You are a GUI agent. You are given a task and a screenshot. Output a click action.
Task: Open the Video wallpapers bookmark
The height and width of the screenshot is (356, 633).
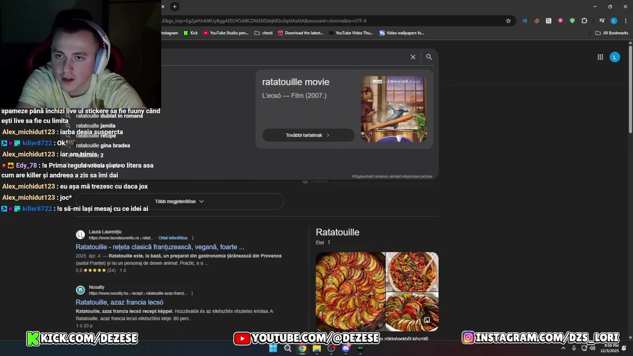tap(402, 33)
